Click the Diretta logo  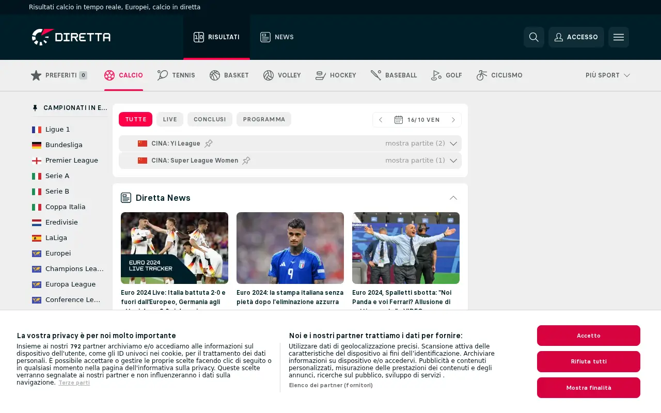[71, 37]
